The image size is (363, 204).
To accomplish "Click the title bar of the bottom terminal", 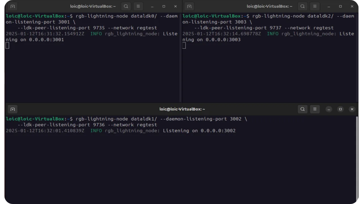I will pyautogui.click(x=182, y=109).
